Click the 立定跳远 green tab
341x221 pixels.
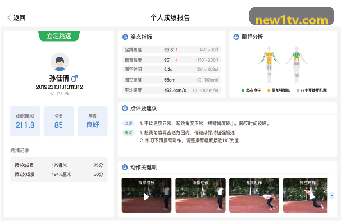point(59,36)
